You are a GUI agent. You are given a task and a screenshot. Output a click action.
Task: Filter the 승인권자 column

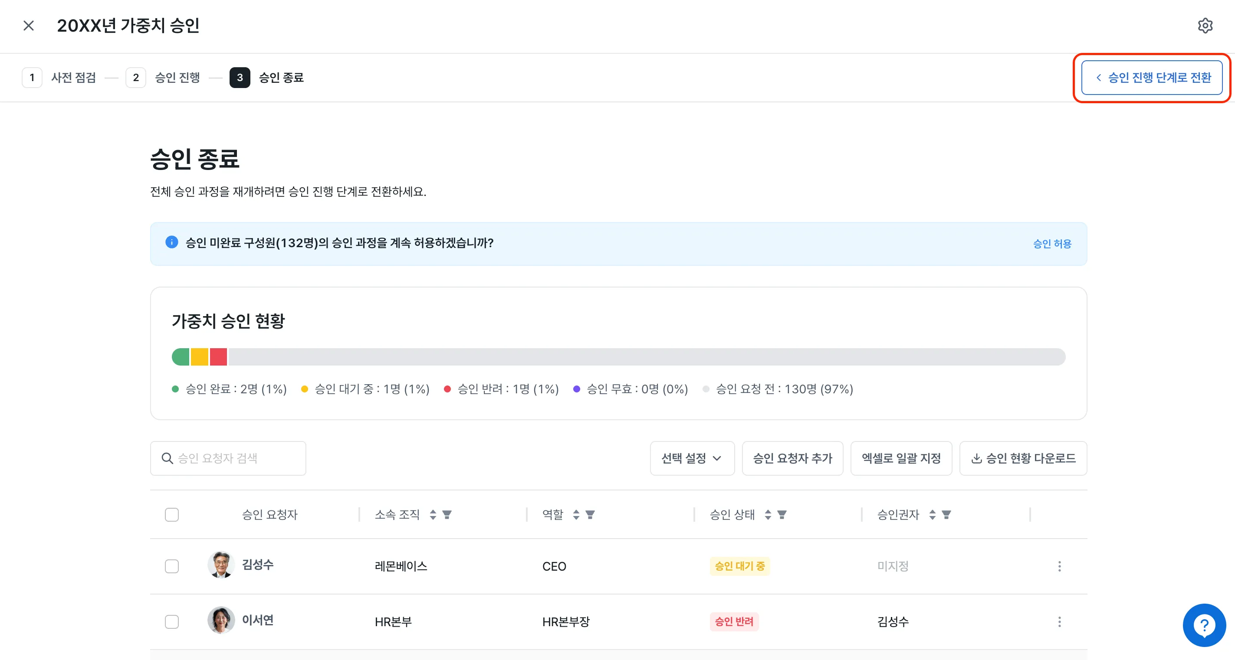click(x=946, y=514)
